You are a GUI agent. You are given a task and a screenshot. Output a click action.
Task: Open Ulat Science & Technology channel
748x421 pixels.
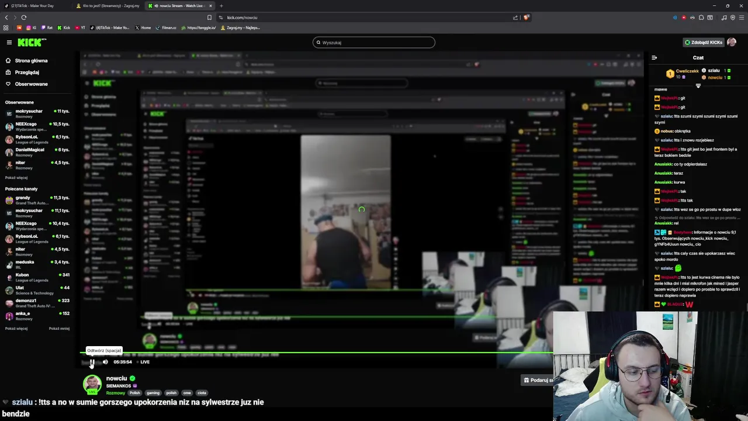pos(37,290)
